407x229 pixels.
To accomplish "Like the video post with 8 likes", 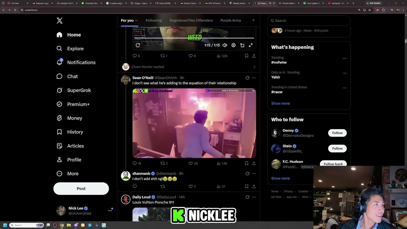I will pyautogui.click(x=191, y=56).
